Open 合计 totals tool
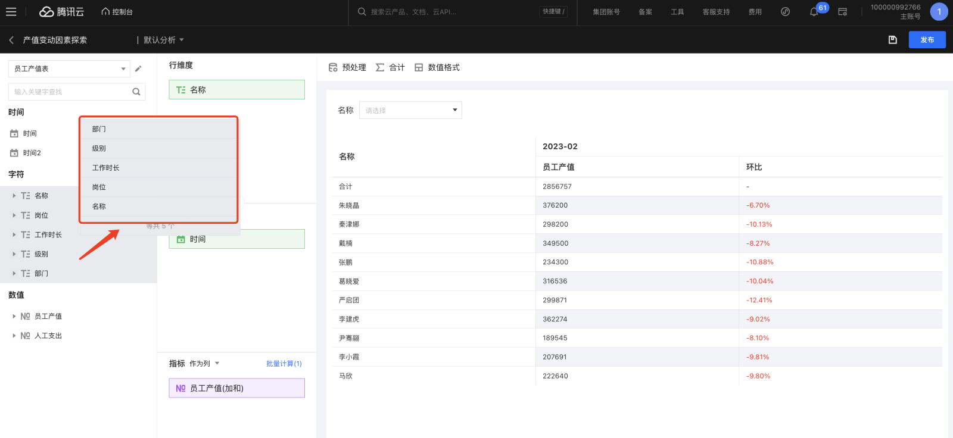The image size is (953, 438). pyautogui.click(x=390, y=67)
